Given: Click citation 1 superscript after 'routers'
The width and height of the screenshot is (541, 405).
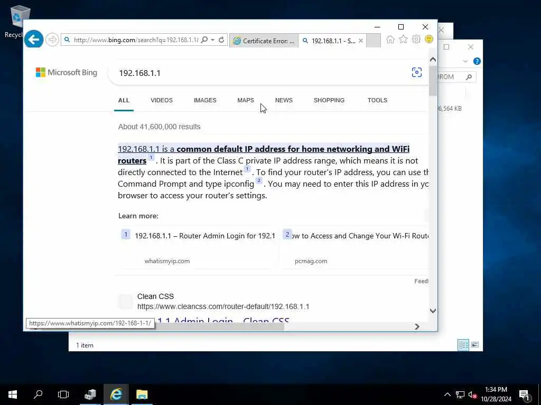Looking at the screenshot, I should click(x=151, y=158).
